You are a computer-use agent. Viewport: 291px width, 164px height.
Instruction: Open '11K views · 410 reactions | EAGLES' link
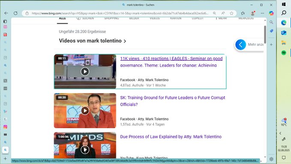point(171,62)
